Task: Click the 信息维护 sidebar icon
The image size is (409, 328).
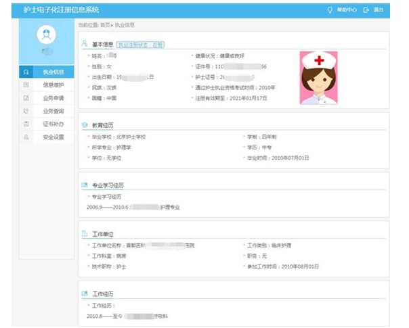Action: [x=26, y=85]
